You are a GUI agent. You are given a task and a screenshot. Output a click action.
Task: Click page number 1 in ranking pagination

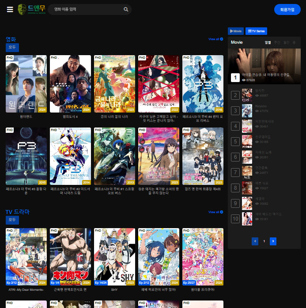(x=264, y=241)
